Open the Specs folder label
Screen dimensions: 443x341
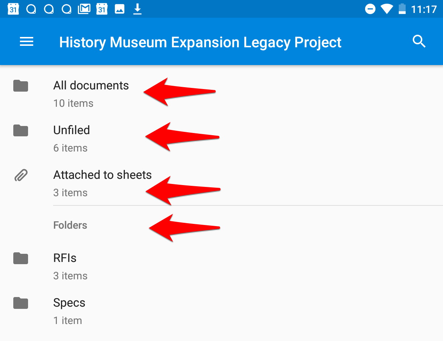click(x=69, y=303)
